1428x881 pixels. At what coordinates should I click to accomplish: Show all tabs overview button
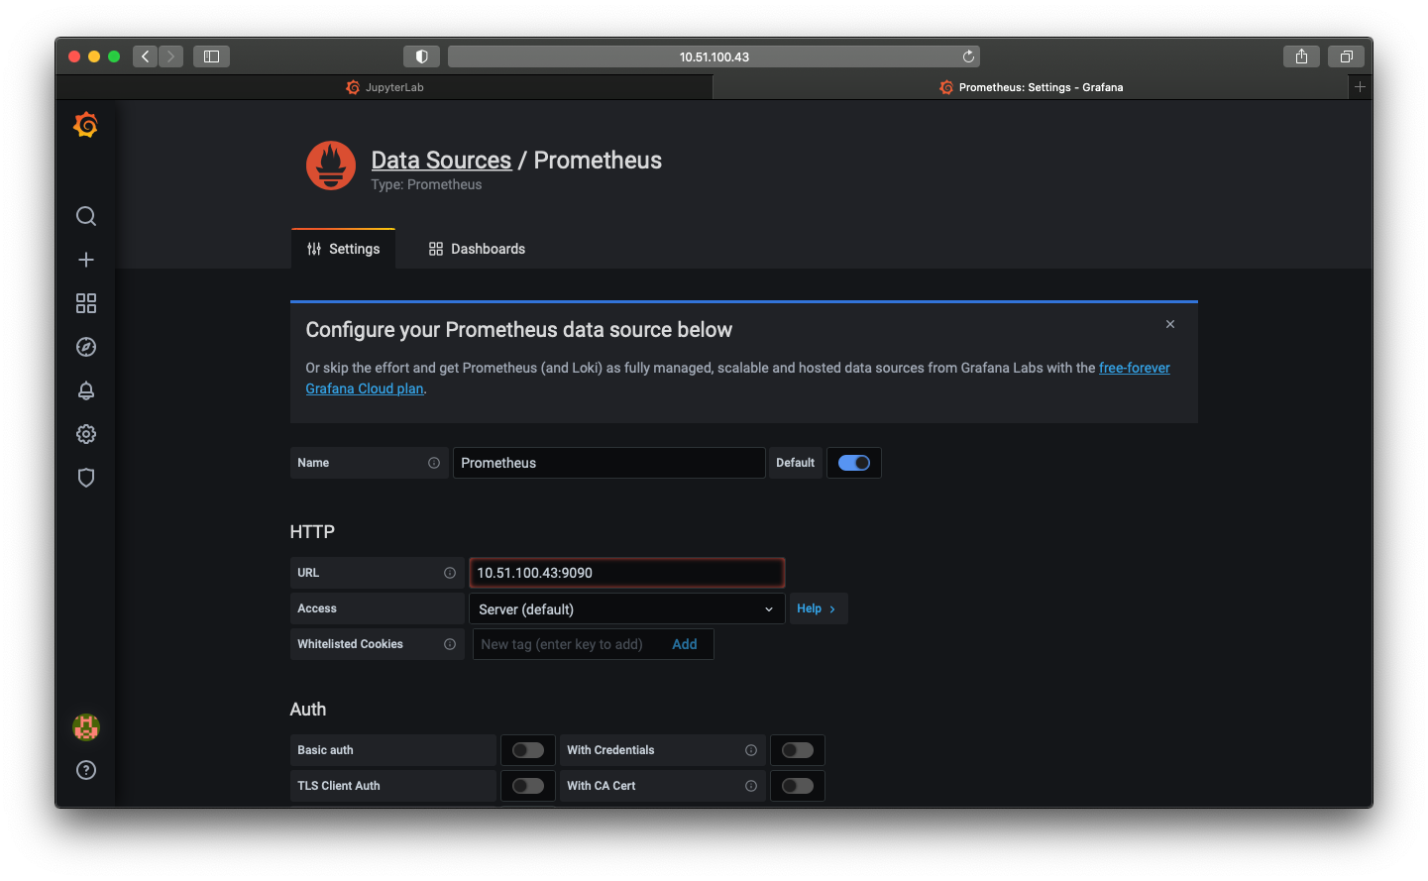(1346, 56)
